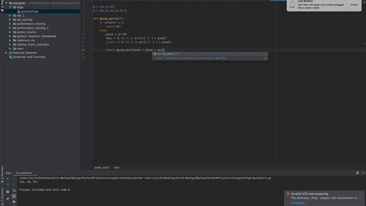Expand the selenium-try folder arrow
The width and height of the screenshot is (366, 206).
[10, 41]
